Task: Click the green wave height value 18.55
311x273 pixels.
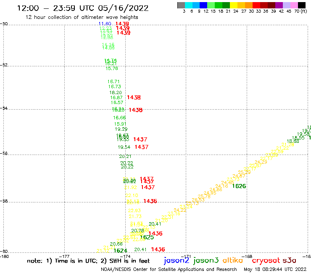Action: click(x=298, y=138)
